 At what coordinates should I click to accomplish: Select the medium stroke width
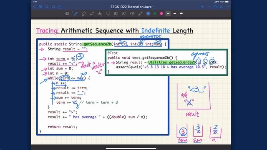point(175,14)
